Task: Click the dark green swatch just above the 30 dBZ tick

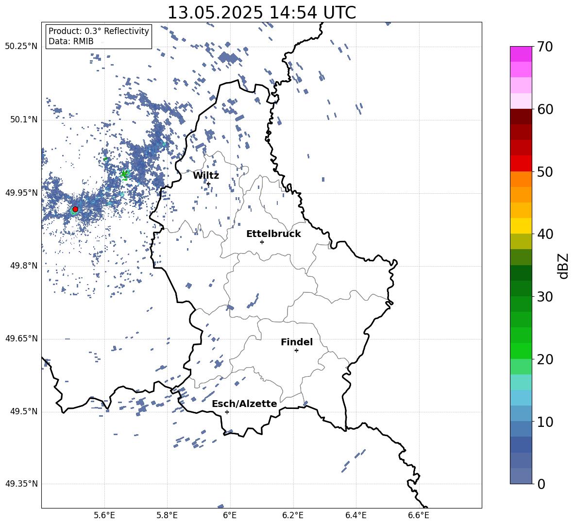Action: pos(521,288)
